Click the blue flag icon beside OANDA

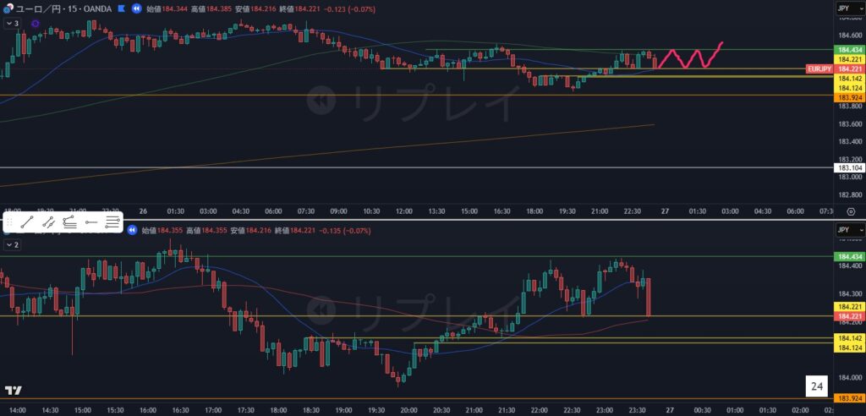(121, 8)
